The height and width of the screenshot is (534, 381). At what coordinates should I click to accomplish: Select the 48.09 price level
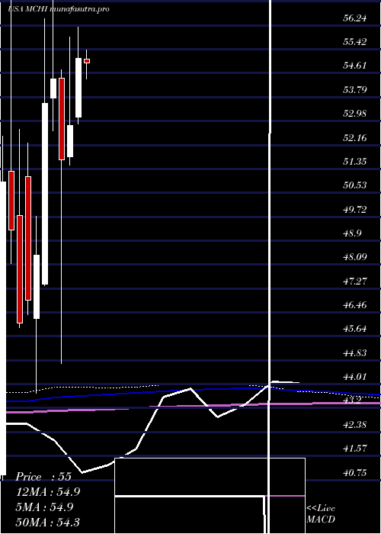pyautogui.click(x=355, y=257)
